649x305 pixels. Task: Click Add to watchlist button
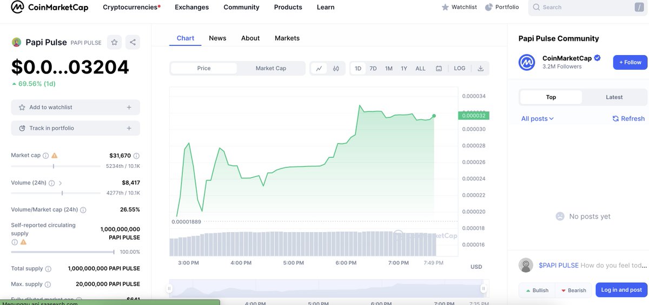[75, 107]
